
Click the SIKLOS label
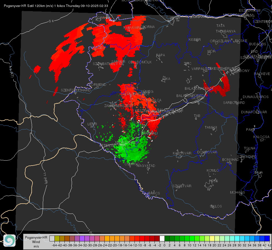click(x=216, y=206)
